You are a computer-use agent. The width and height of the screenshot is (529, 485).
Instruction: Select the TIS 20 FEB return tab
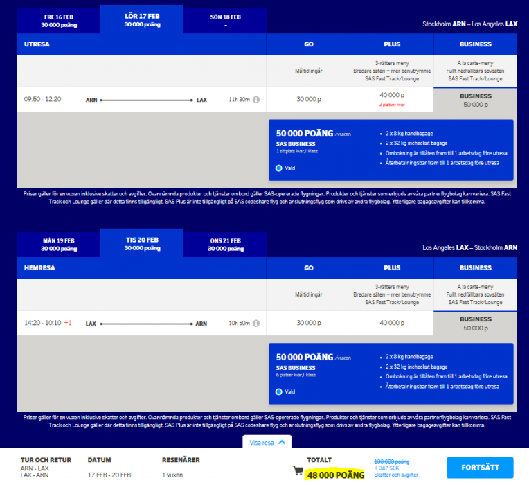tap(142, 242)
